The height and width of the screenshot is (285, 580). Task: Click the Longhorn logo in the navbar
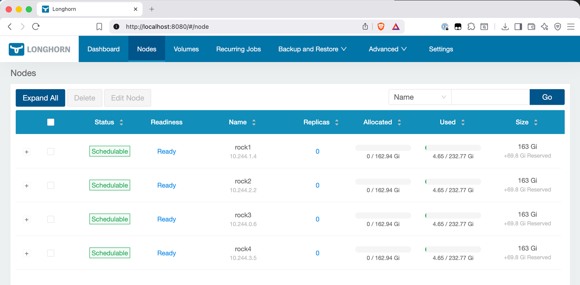39,49
